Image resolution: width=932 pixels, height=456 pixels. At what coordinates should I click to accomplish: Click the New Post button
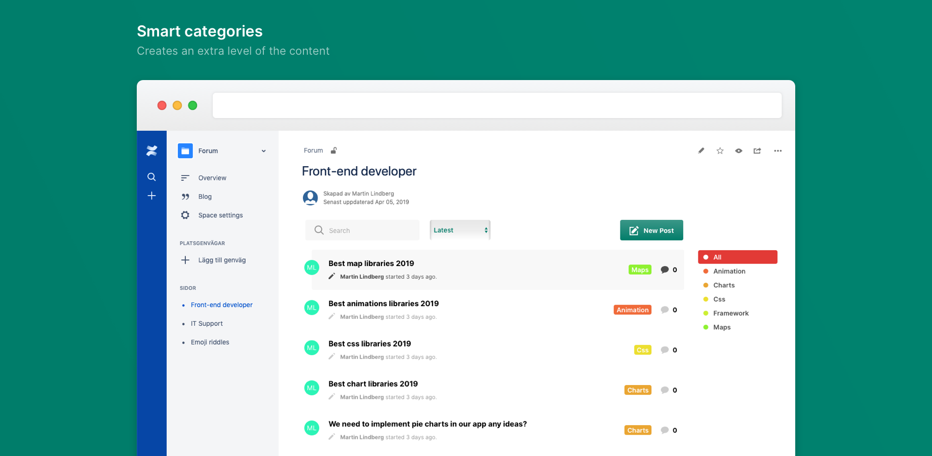coord(651,230)
